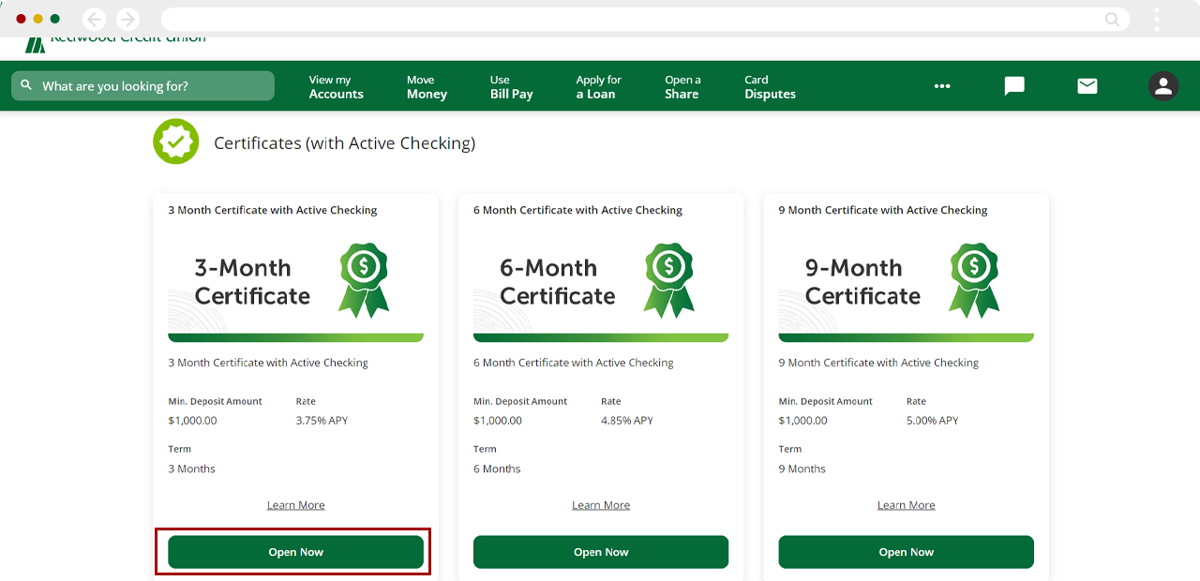Click the 'What are you looking for?' search field
The height and width of the screenshot is (581, 1200).
[x=142, y=85]
